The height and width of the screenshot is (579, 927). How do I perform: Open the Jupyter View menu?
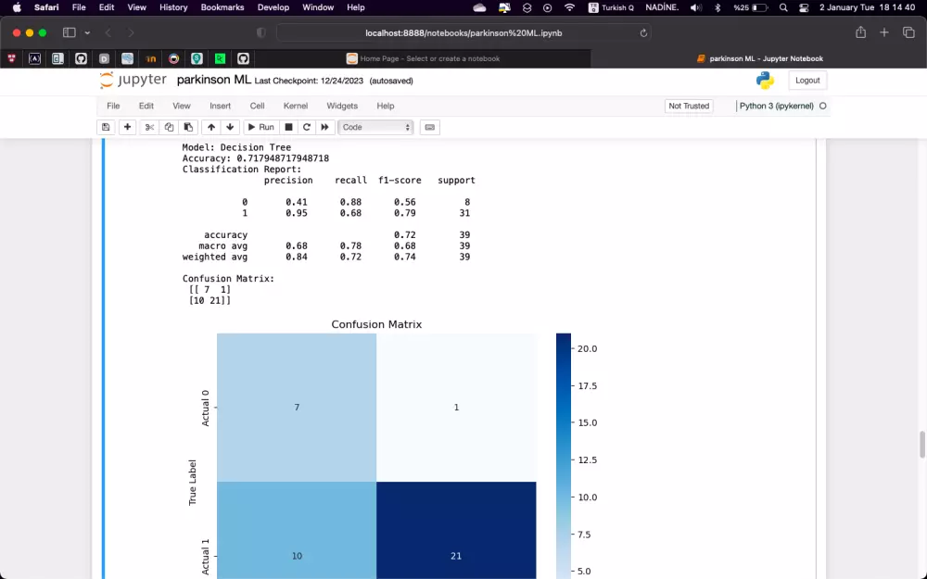click(x=182, y=106)
